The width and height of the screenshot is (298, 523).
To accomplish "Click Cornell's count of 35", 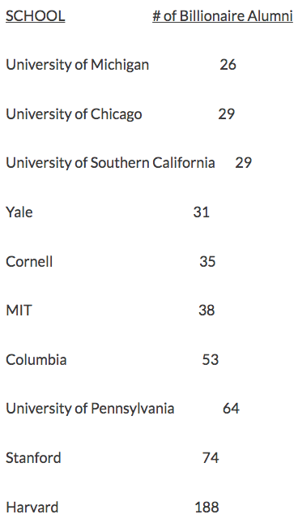I will coord(207,261).
